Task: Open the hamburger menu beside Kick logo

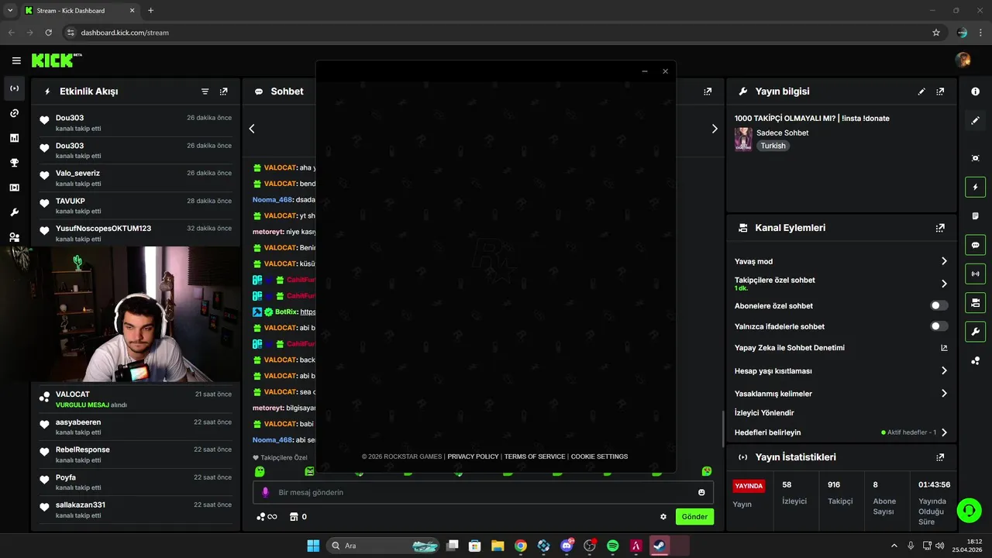Action: [x=16, y=60]
